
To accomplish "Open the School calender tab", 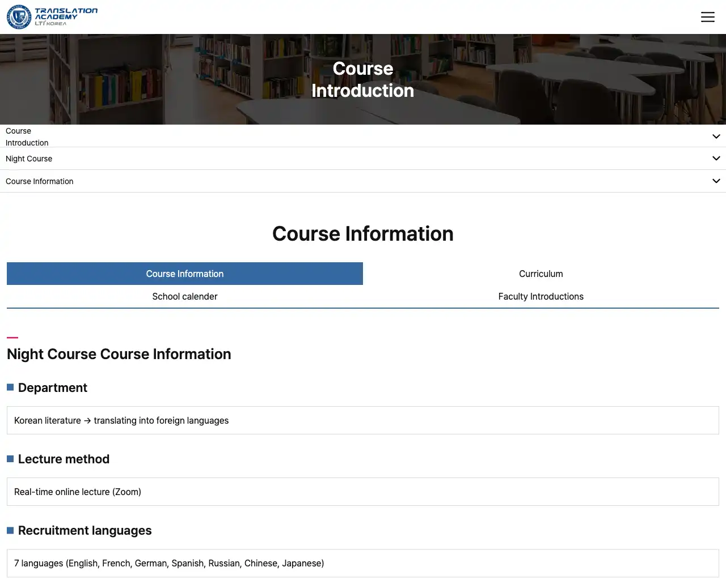I will [185, 296].
